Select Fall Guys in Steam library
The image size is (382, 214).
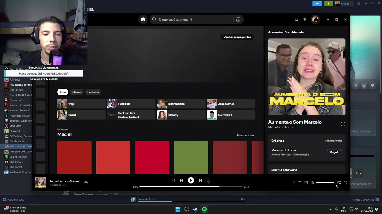point(15,79)
